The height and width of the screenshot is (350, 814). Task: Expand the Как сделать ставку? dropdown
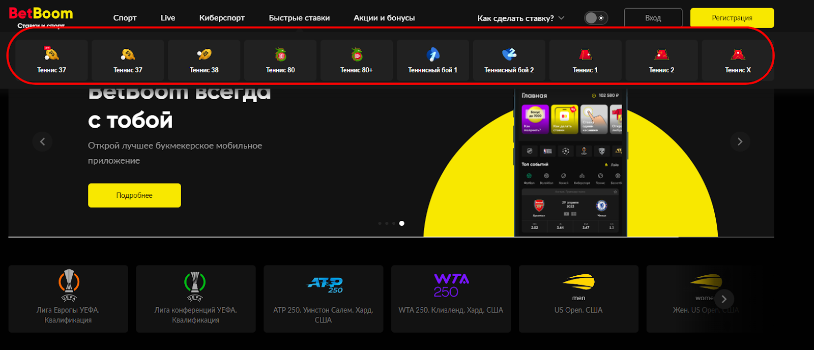point(520,18)
